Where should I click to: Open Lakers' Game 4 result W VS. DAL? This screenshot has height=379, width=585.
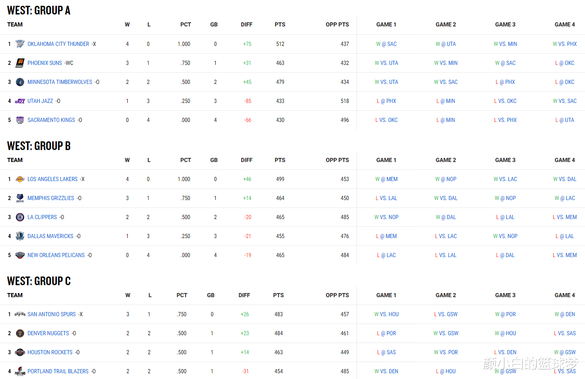pyautogui.click(x=565, y=179)
